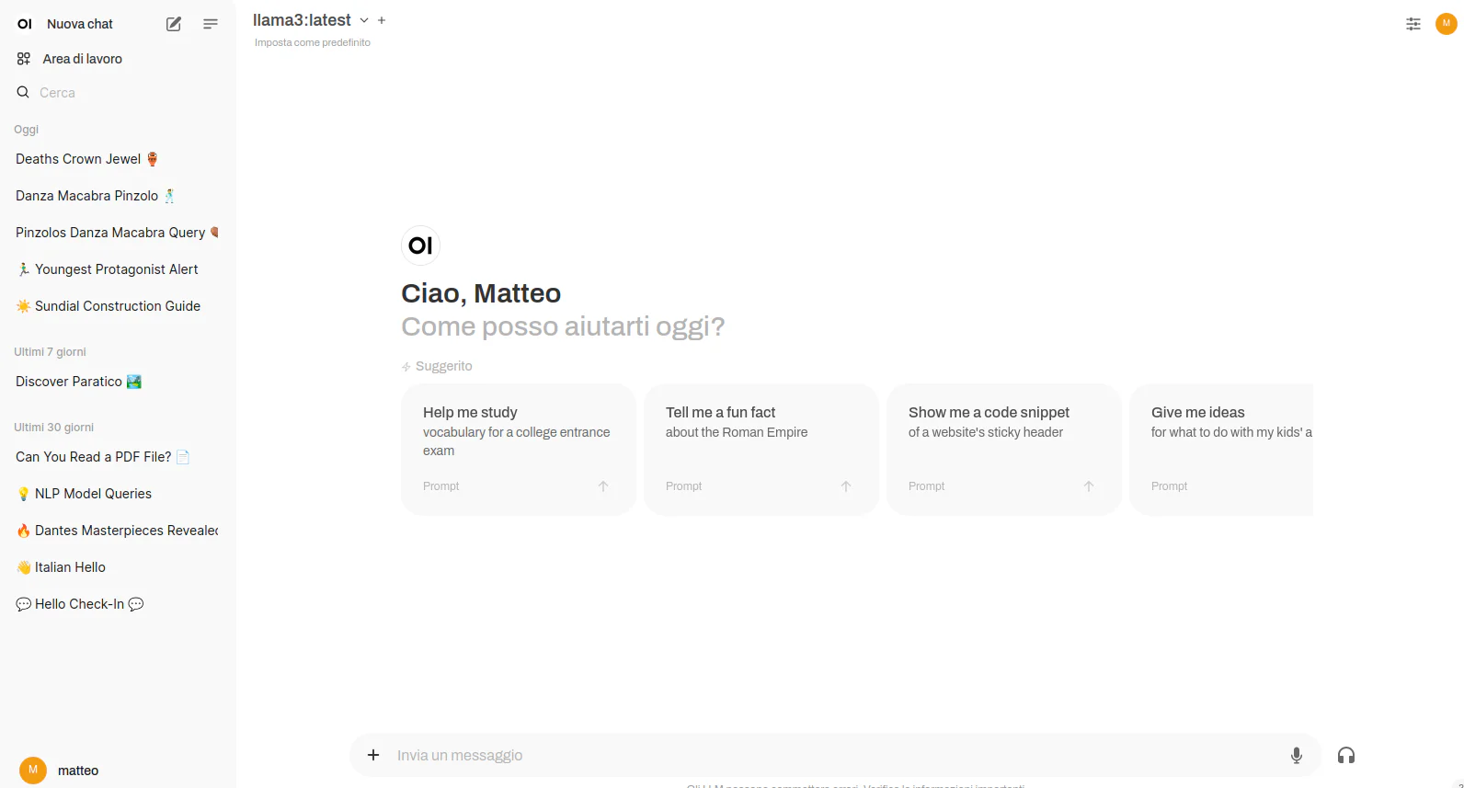1464x788 pixels.
Task: Collapse the sidebar using the lines icon
Action: coord(211,24)
